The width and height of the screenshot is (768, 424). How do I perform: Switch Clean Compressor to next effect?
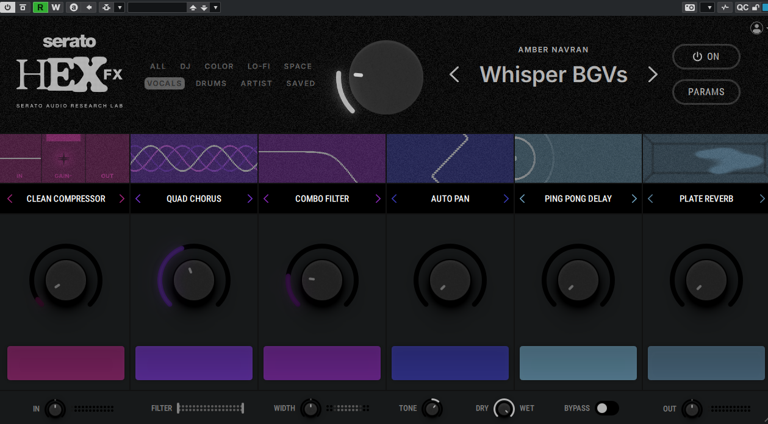pos(121,199)
